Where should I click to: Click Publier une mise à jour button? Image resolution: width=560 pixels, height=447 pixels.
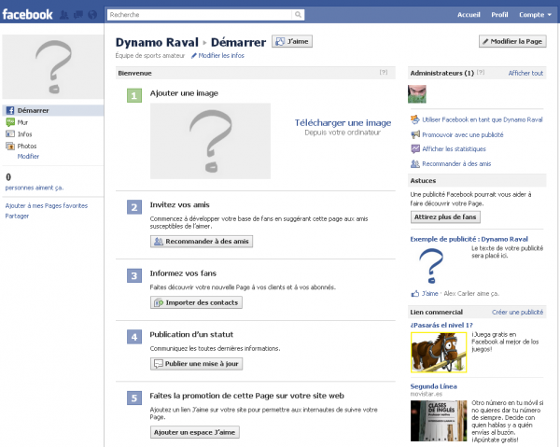(x=196, y=364)
